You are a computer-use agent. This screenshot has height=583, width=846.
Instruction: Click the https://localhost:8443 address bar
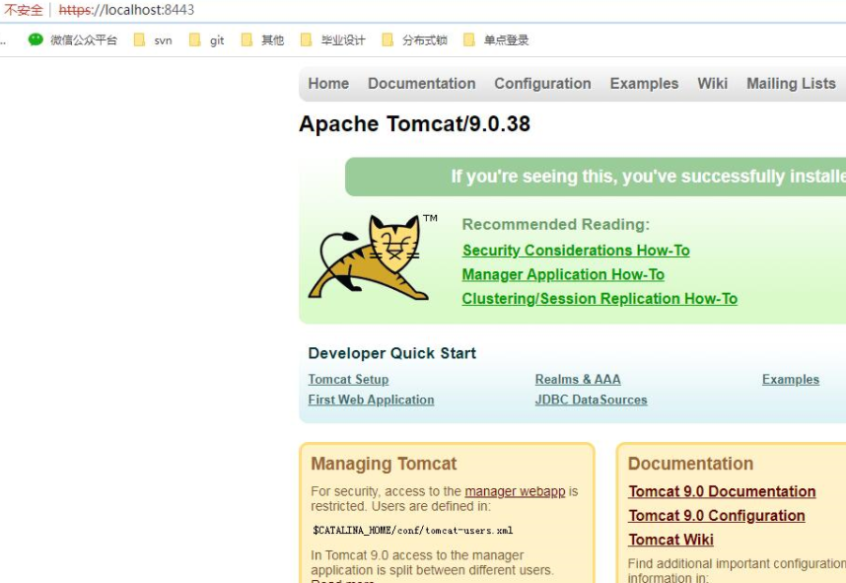pyautogui.click(x=126, y=10)
